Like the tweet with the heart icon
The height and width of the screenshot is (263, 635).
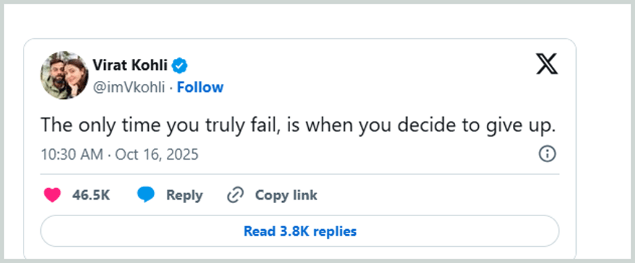(53, 196)
